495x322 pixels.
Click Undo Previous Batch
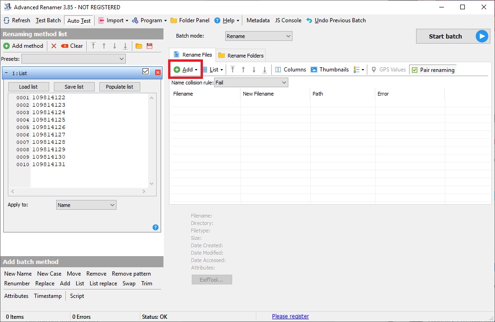pyautogui.click(x=336, y=20)
